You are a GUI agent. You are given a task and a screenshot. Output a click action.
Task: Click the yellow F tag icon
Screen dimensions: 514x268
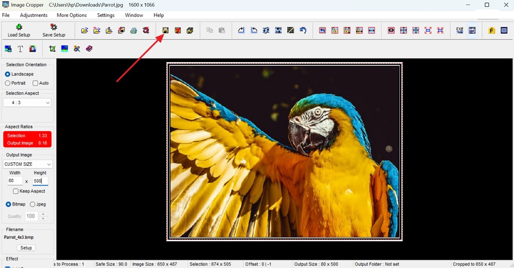pos(492,30)
